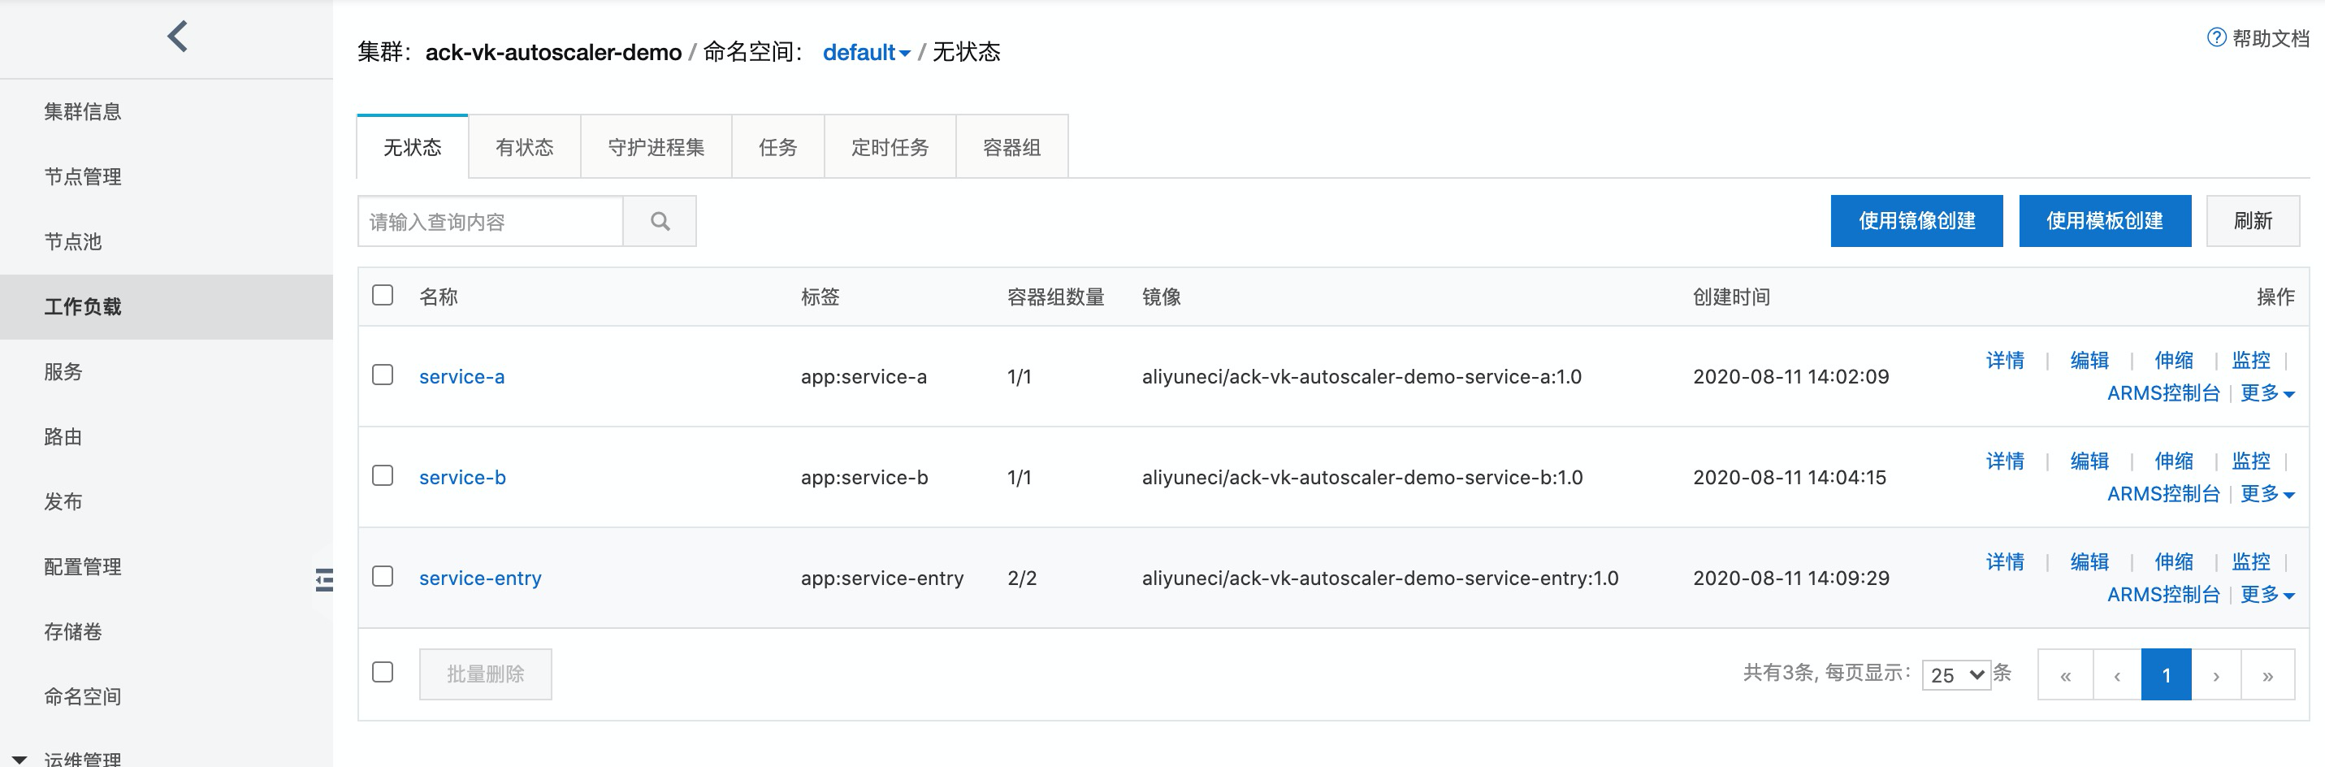Screen dimensions: 2325x767
Task: Open ARMS控制台 for service-entry
Action: click(x=2163, y=595)
